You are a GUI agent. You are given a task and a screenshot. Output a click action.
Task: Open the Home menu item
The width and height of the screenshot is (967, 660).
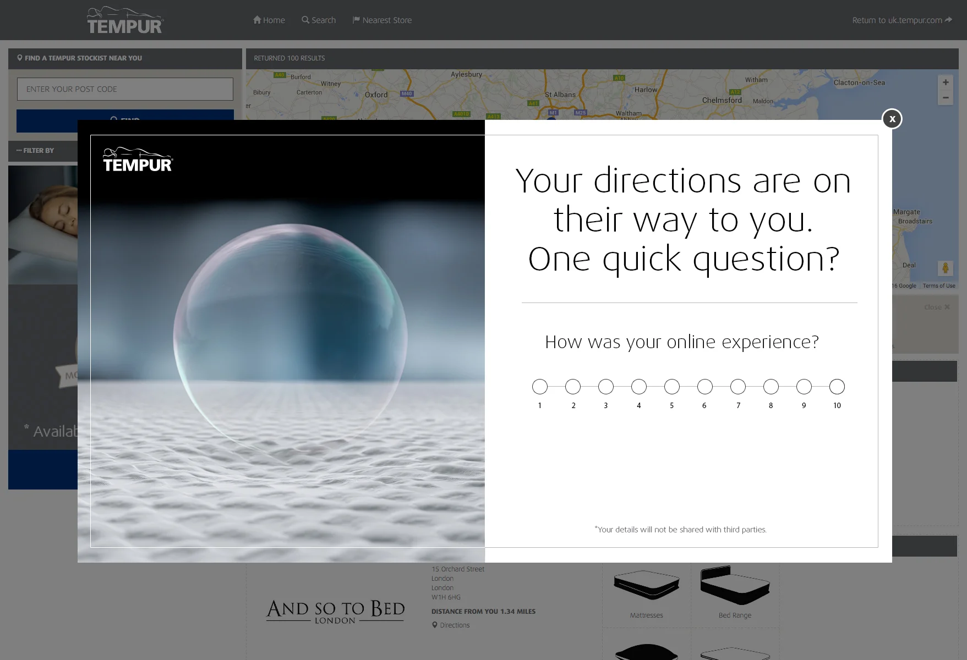click(269, 20)
